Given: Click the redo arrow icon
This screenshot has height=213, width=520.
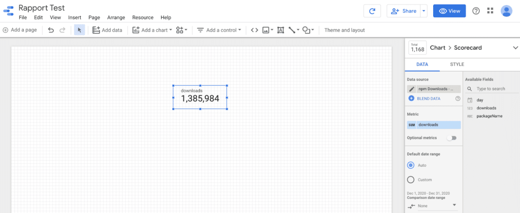Looking at the screenshot, I should 62,30.
